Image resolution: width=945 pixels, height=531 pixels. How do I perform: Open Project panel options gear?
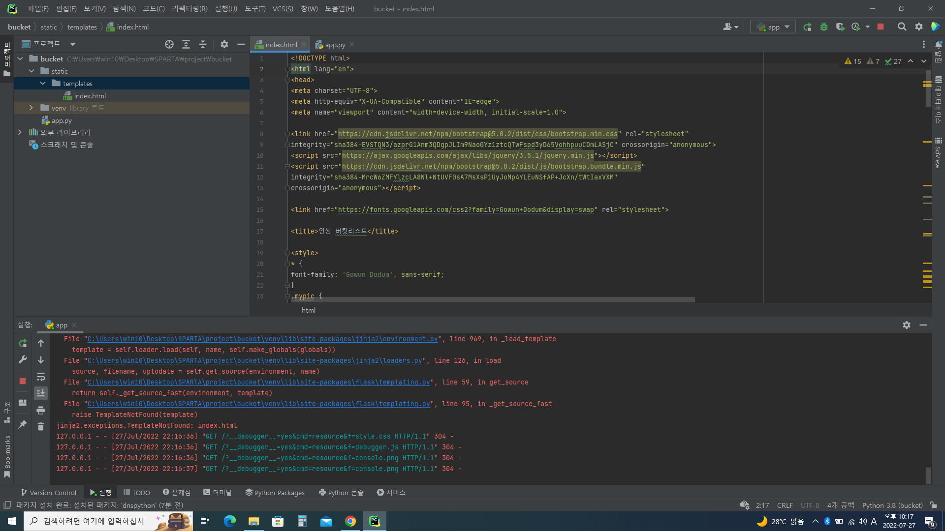pyautogui.click(x=224, y=44)
